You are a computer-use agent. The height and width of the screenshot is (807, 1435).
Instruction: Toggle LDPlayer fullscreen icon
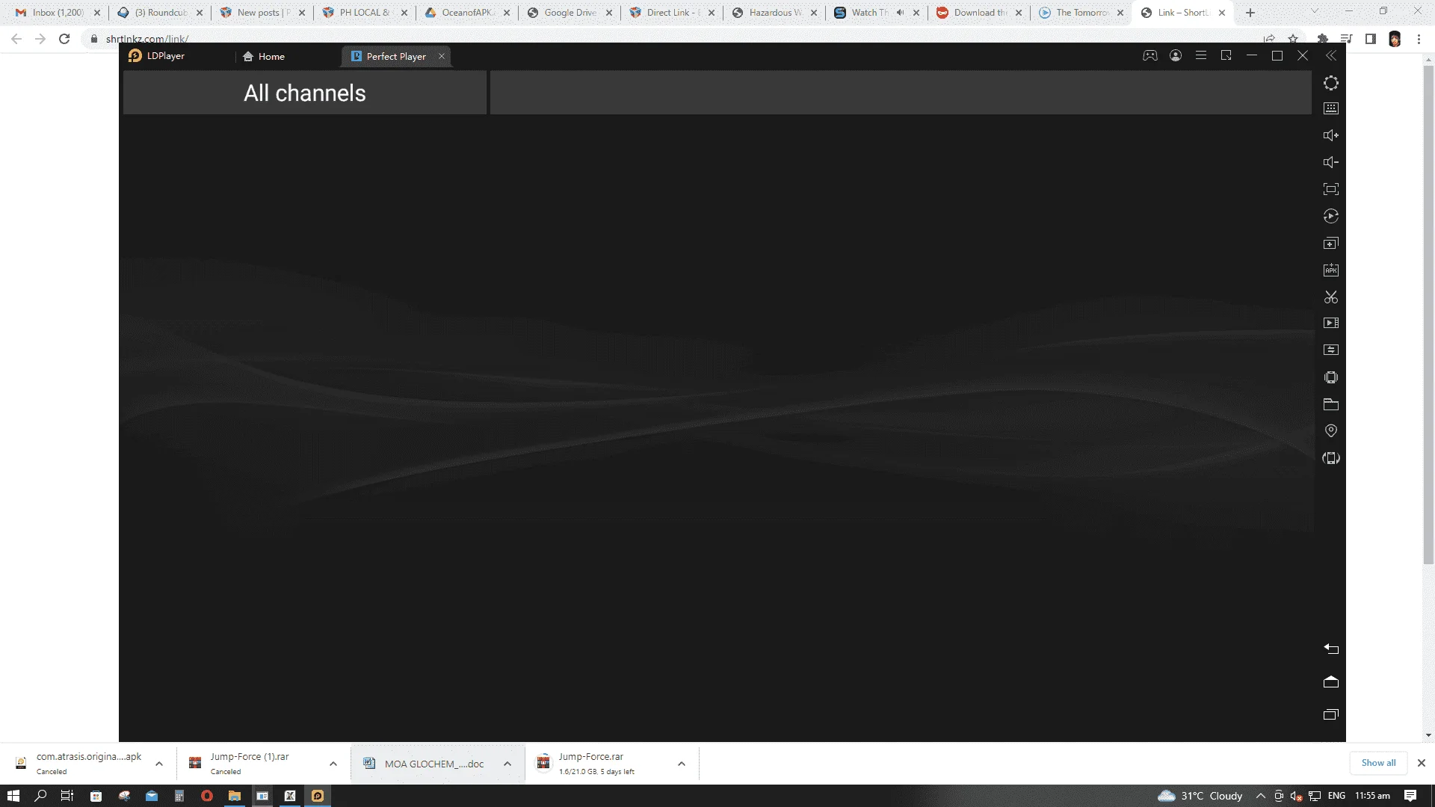1331,189
